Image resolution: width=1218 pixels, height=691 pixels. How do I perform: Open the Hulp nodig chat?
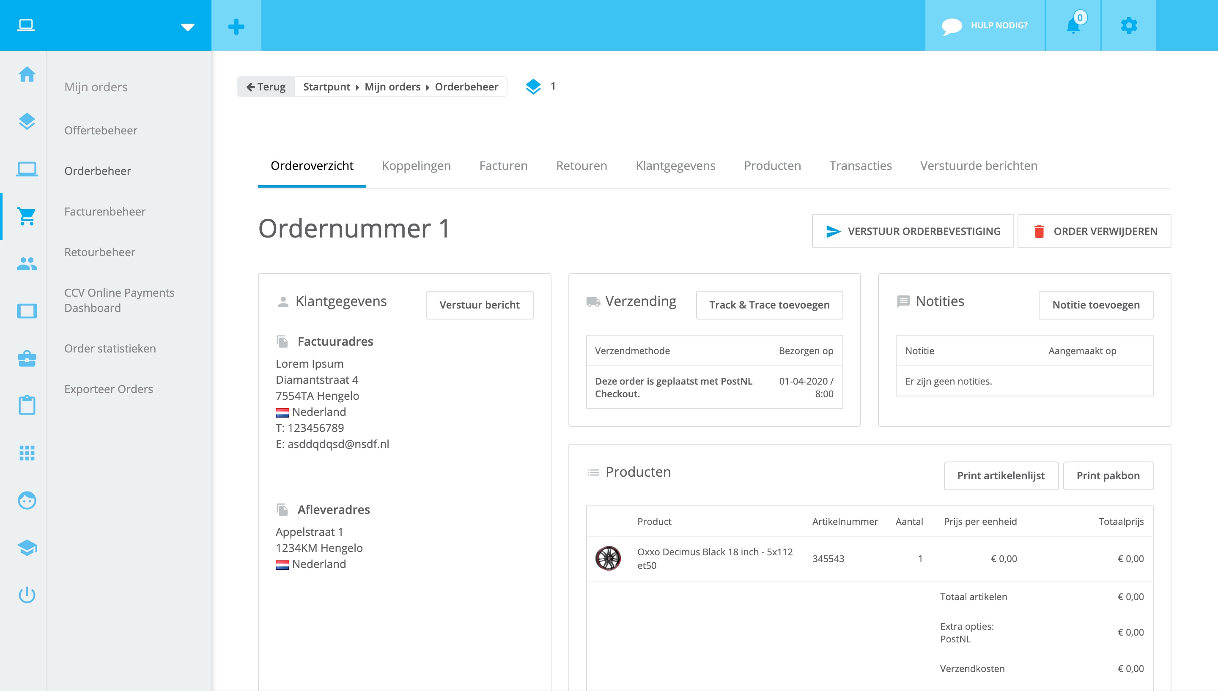(985, 26)
